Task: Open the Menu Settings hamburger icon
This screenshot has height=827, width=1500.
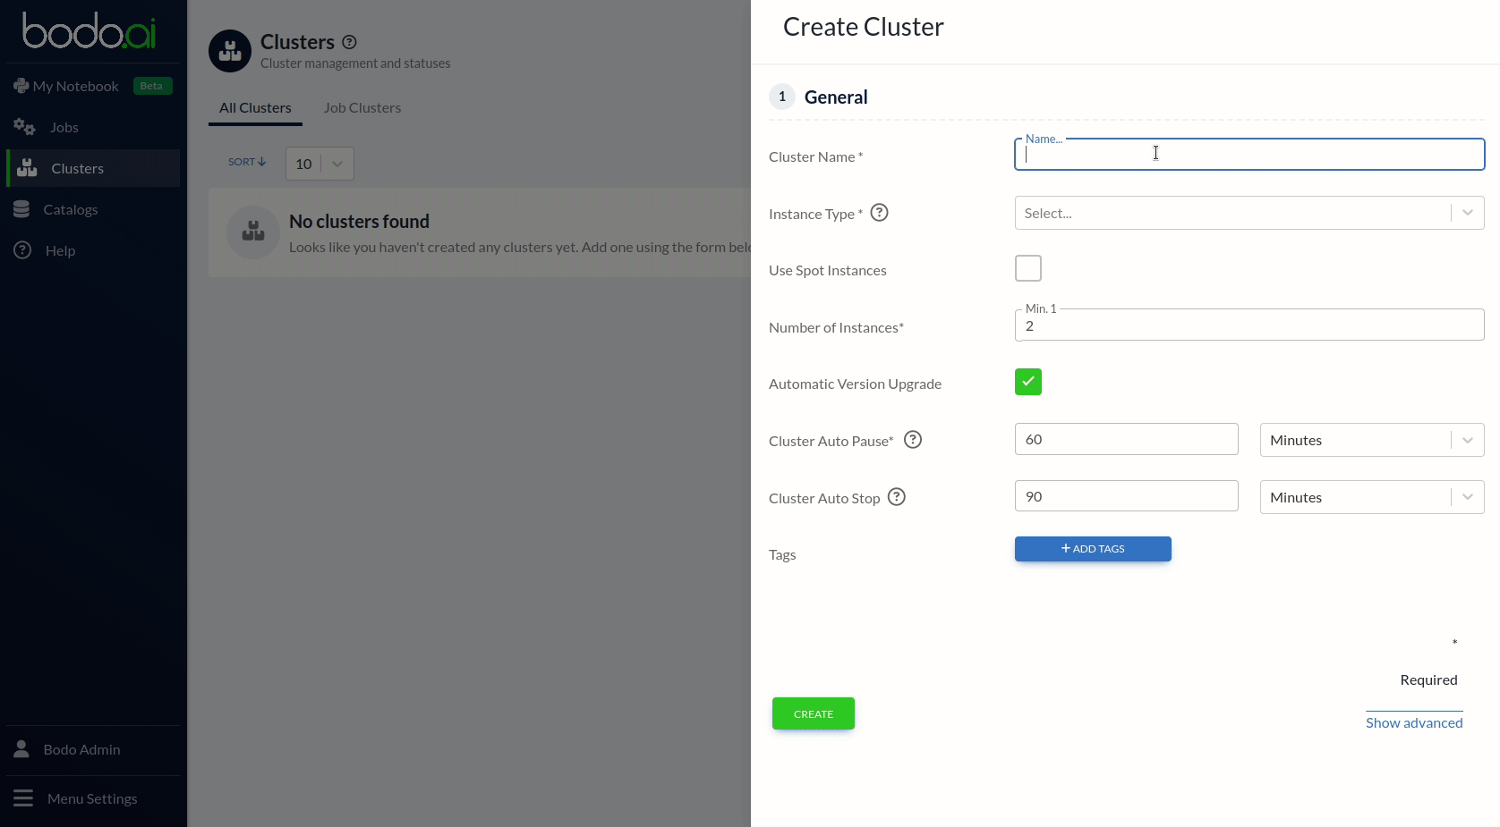Action: point(23,798)
